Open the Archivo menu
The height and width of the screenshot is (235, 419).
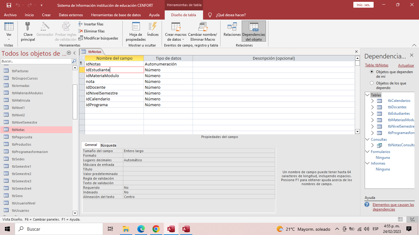click(x=10, y=15)
